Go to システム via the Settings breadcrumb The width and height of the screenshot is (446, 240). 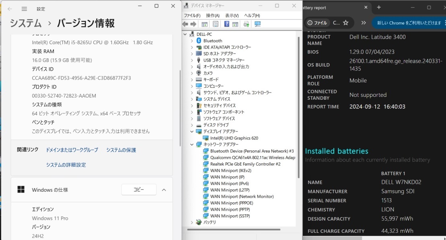point(26,23)
